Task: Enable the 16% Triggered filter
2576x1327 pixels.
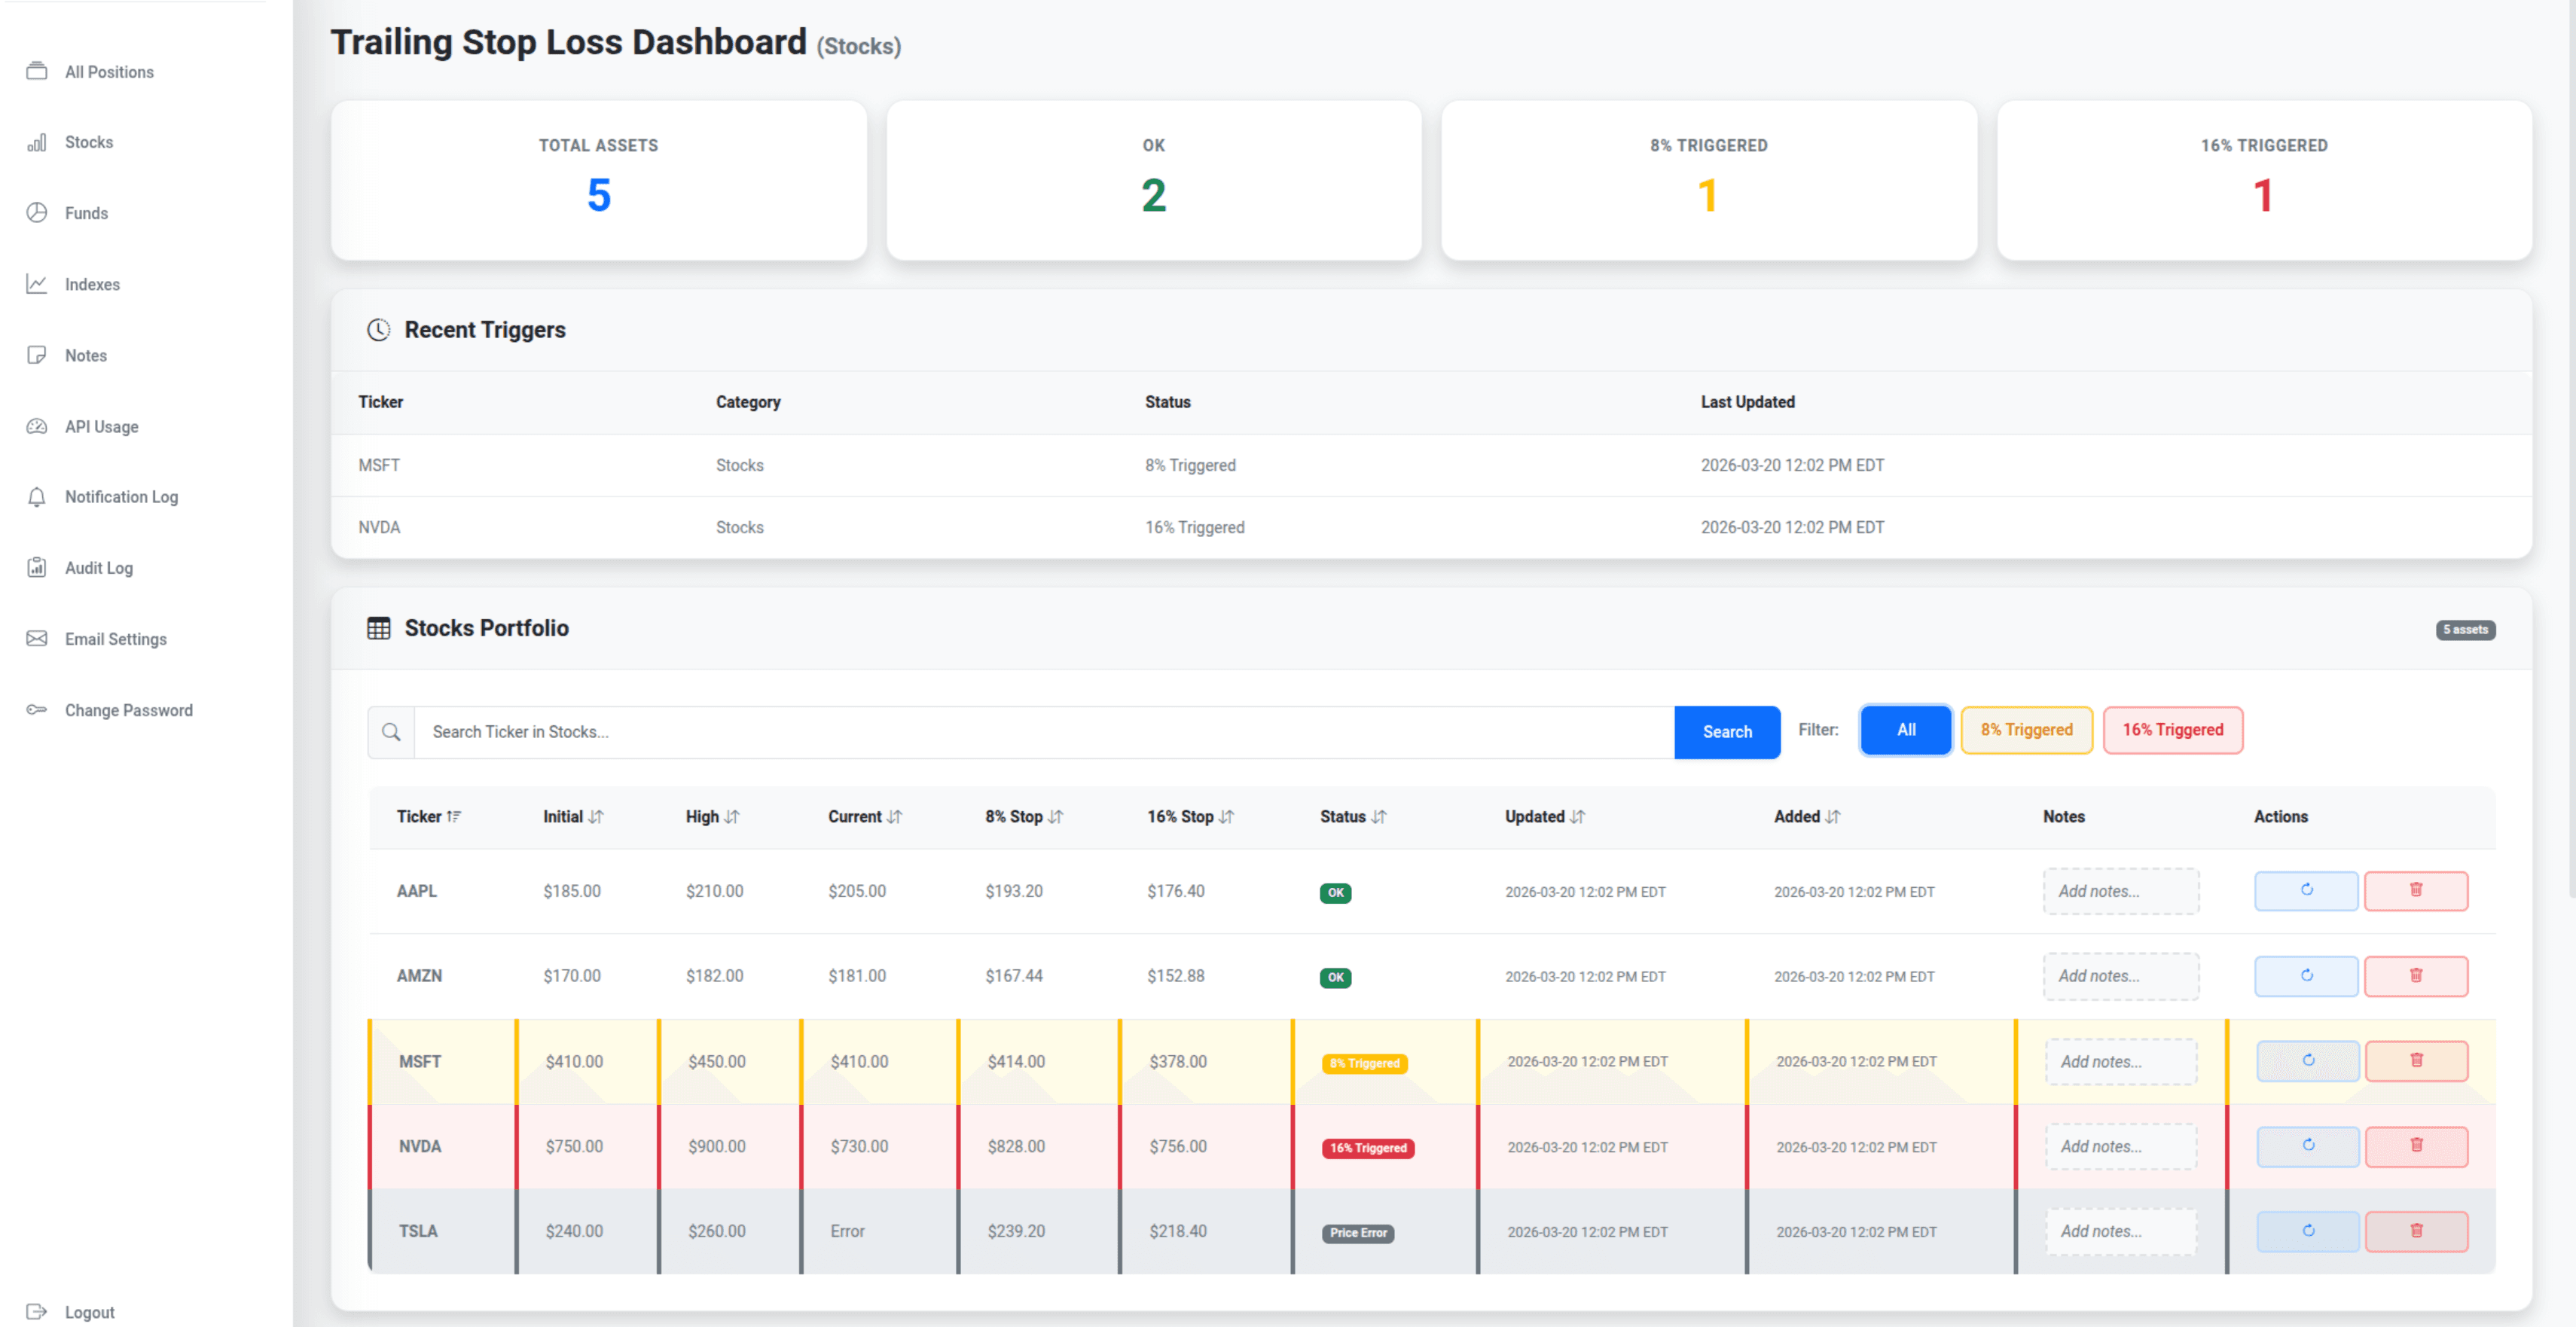Action: (2172, 730)
